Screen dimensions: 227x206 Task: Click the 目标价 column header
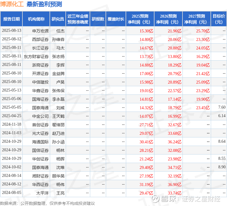[219, 19]
